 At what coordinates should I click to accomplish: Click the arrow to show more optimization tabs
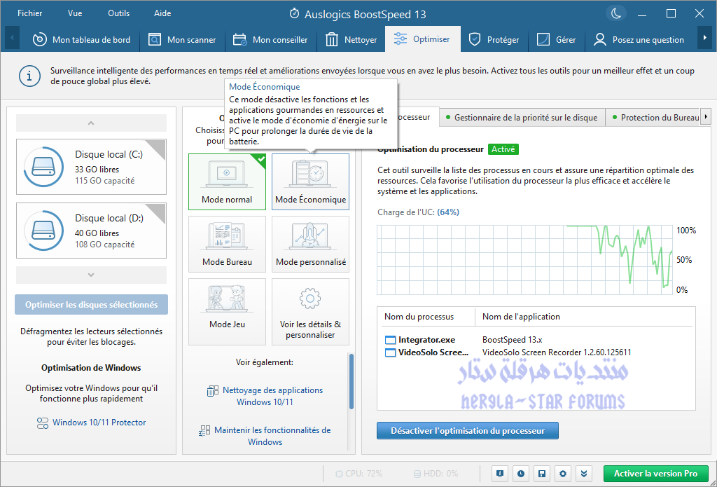(x=707, y=116)
